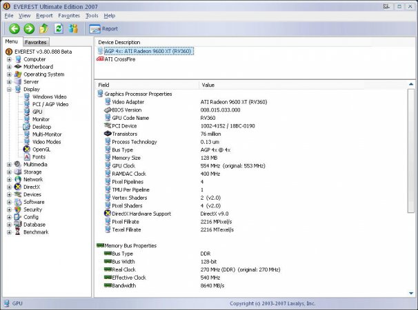Viewport: 418px width, 310px height.
Task: Select the Bandwidth value 8640 MB/s
Action: click(212, 285)
